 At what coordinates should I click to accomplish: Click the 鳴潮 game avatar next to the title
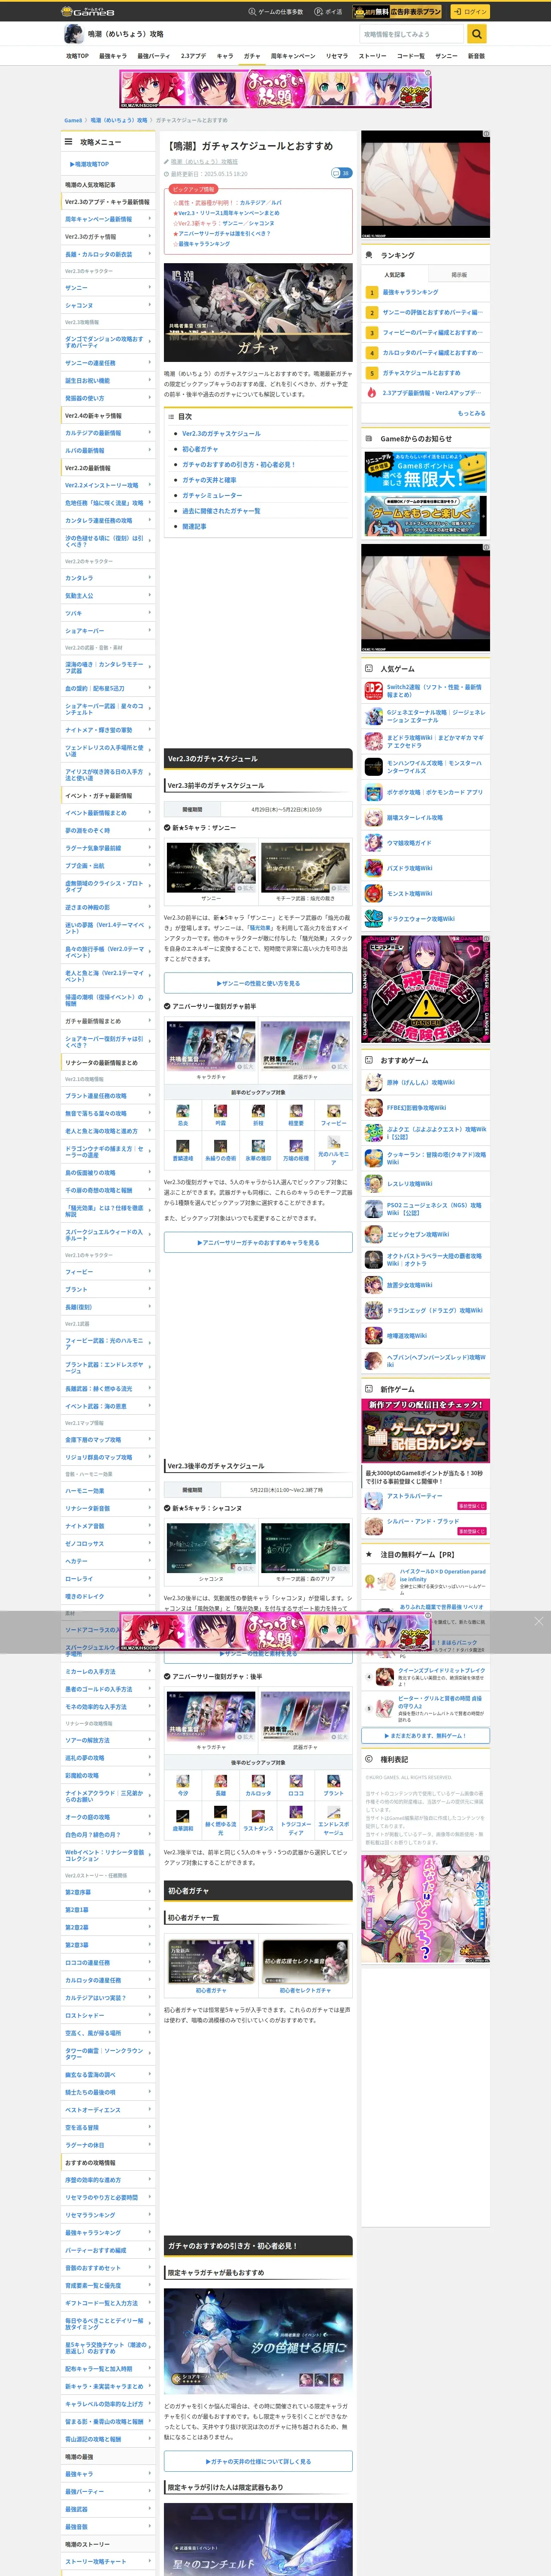(73, 34)
